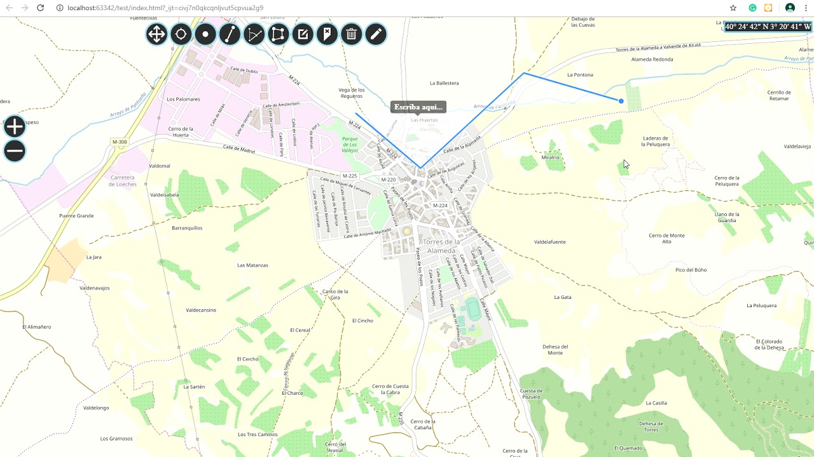Open the Chrome three-dot menu

[806, 8]
